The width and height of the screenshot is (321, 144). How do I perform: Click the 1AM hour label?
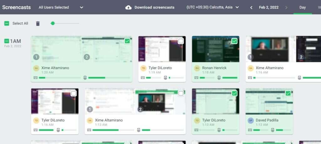pyautogui.click(x=16, y=41)
